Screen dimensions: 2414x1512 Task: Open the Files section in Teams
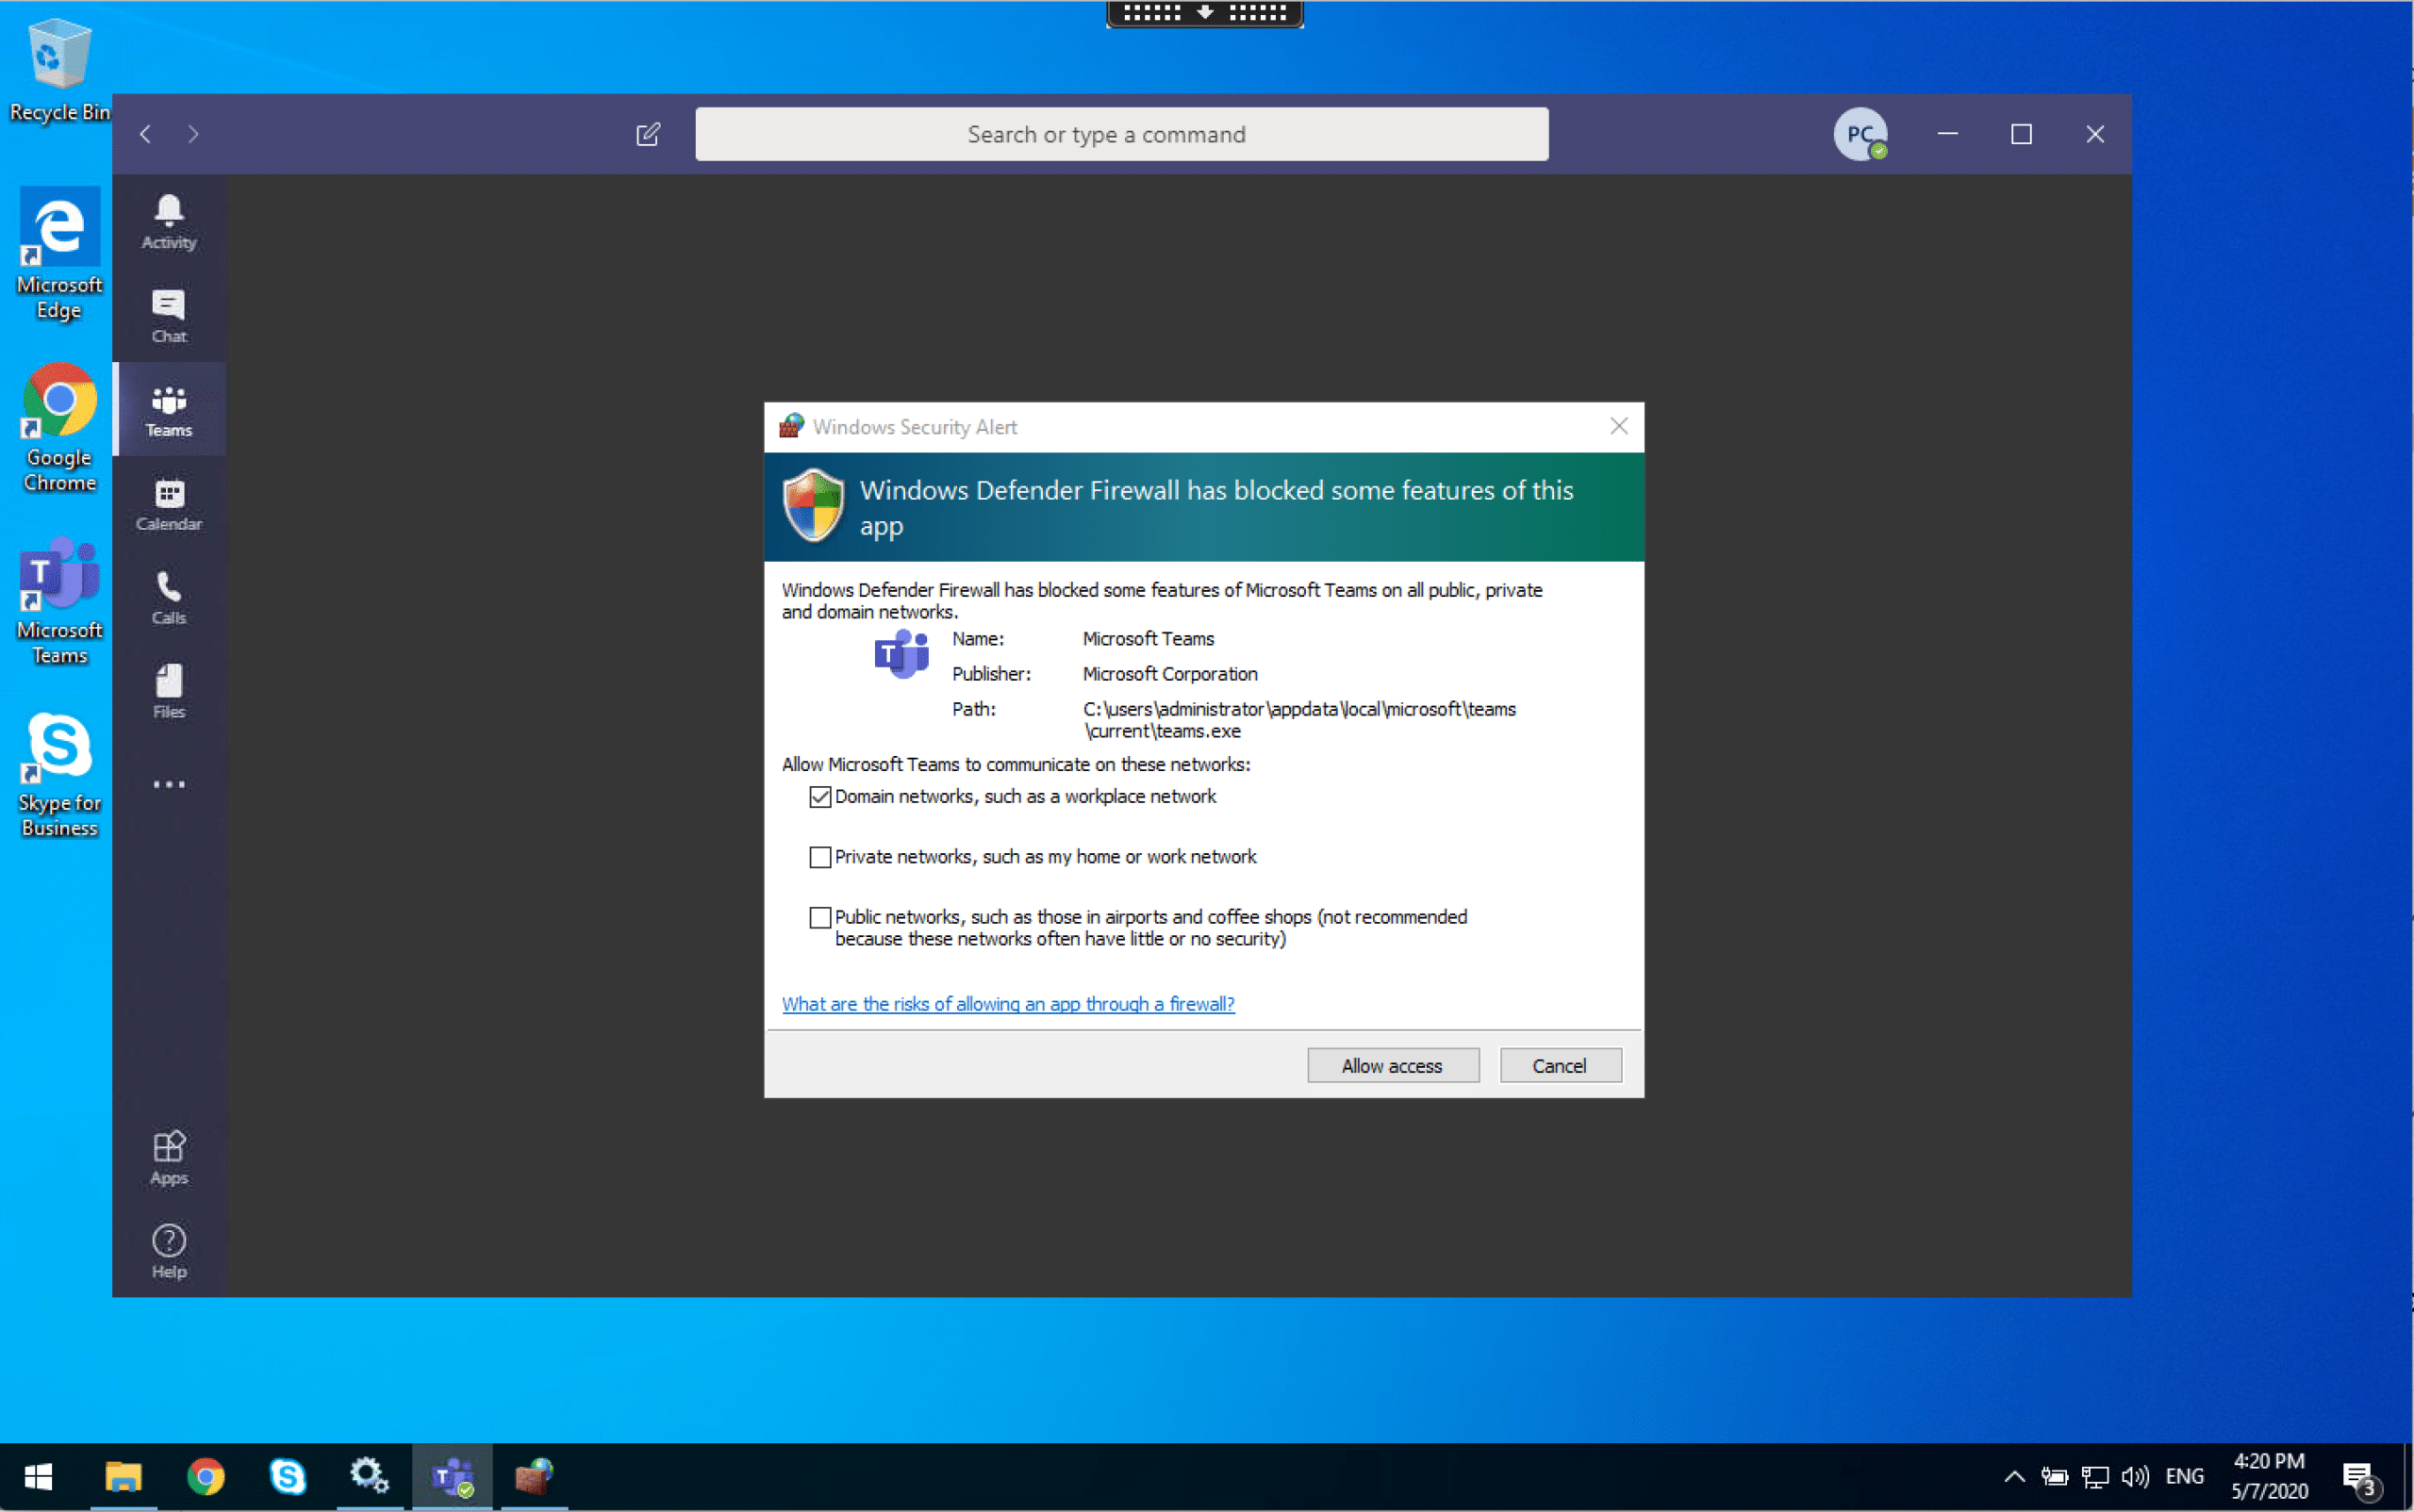click(x=168, y=692)
